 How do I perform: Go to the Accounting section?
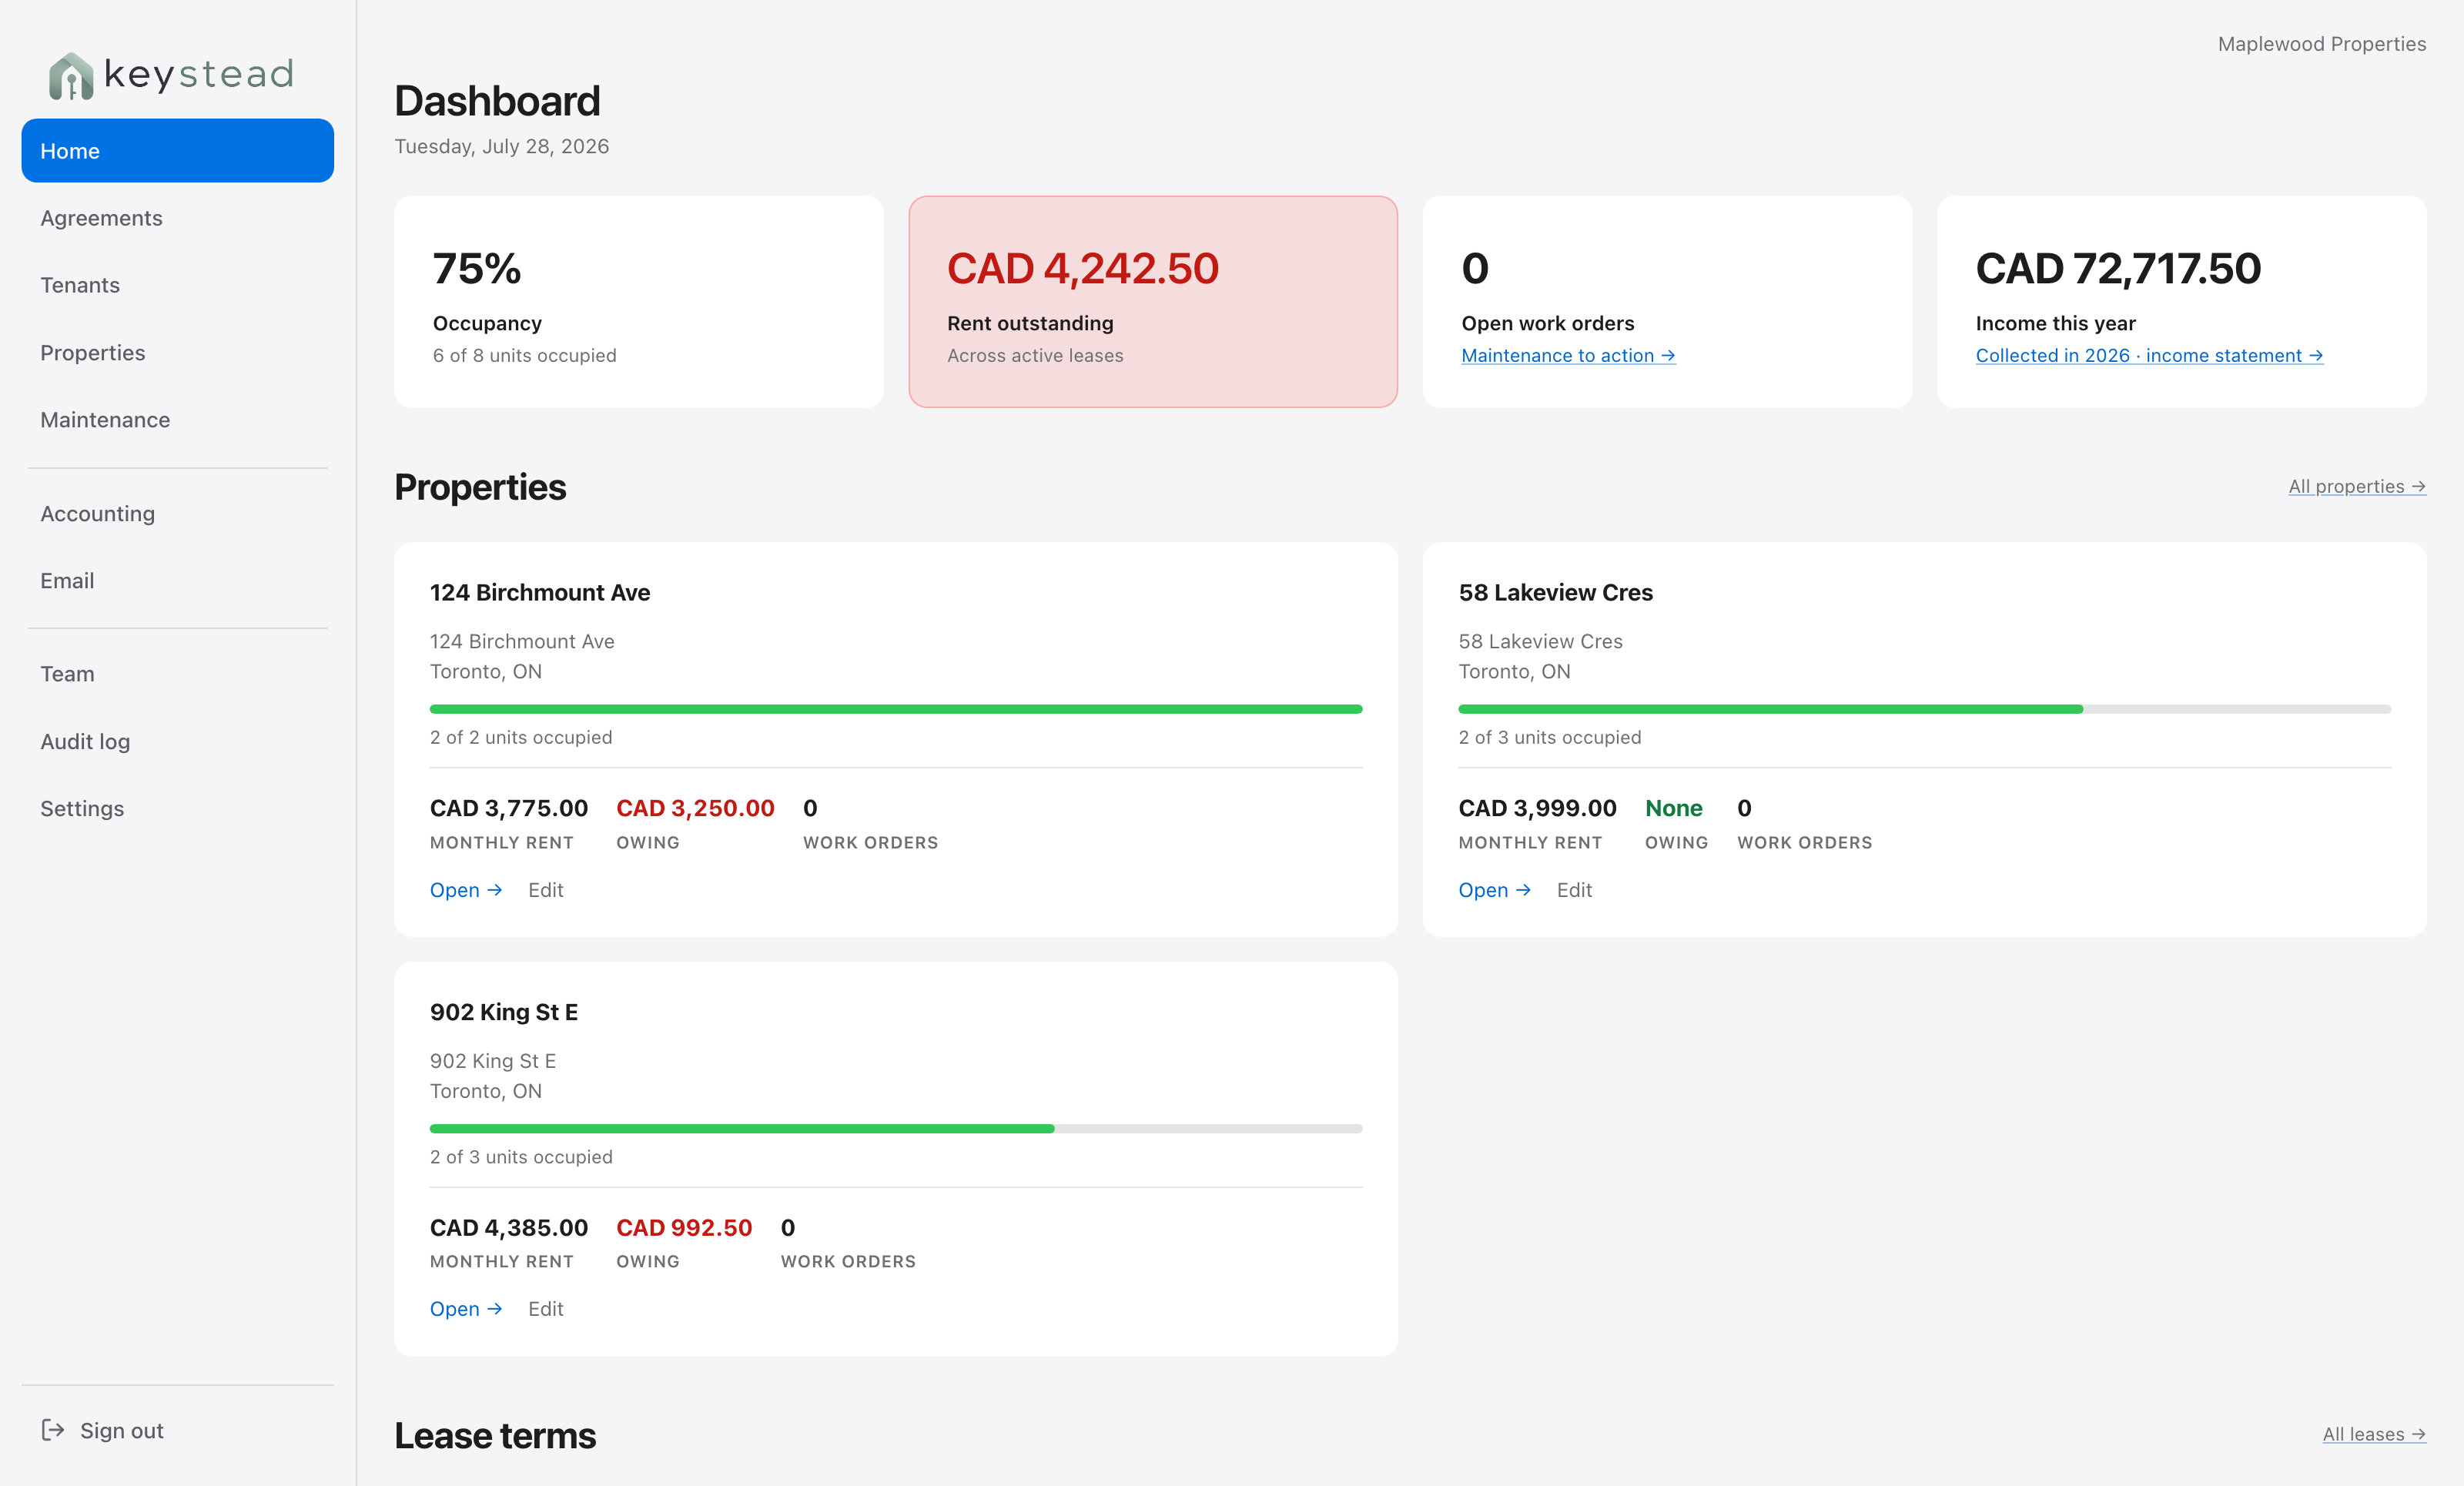177,513
